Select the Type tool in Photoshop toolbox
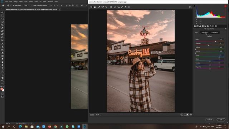 [3, 68]
